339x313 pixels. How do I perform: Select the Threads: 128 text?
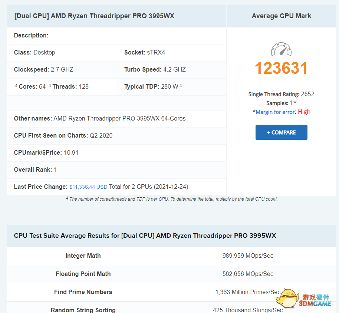click(70, 87)
